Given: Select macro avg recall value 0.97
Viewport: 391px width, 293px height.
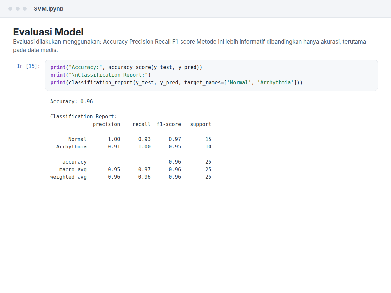Looking at the screenshot, I should point(144,170).
